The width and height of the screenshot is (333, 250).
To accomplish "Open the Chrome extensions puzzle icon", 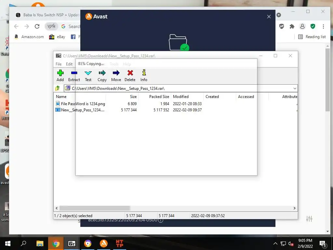I will pyautogui.click(x=292, y=26).
